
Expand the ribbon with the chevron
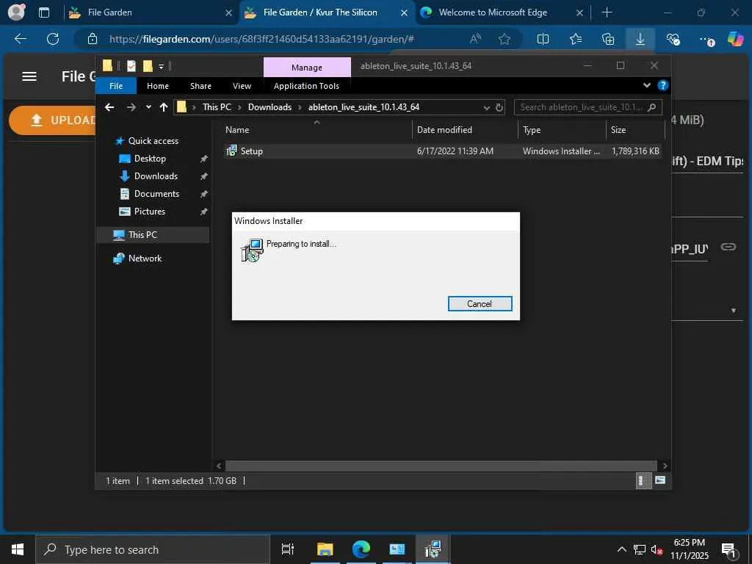point(646,85)
